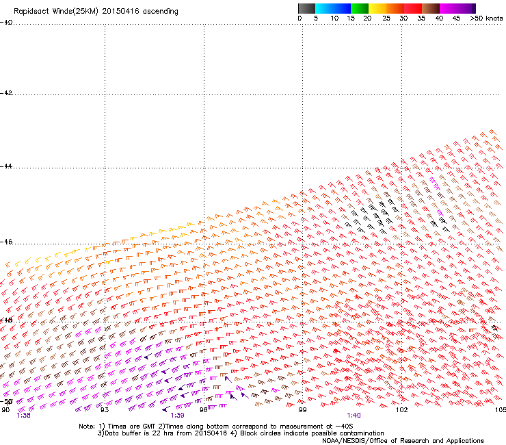506x445 pixels.
Task: Select the green 15-20 knots color band
Action: 360,8
